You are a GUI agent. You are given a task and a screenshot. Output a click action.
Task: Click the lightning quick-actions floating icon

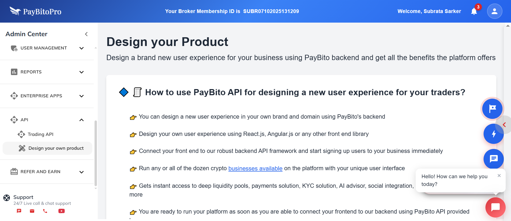click(493, 134)
